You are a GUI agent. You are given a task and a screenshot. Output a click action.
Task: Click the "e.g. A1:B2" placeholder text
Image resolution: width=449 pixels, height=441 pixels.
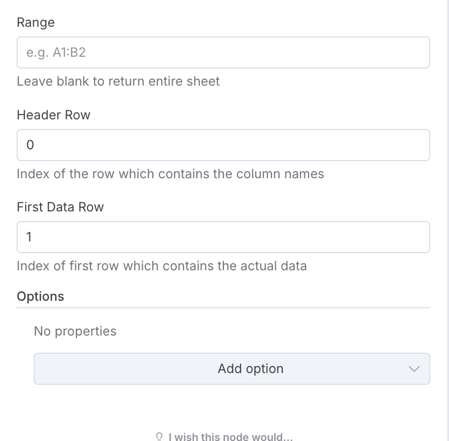coord(56,52)
